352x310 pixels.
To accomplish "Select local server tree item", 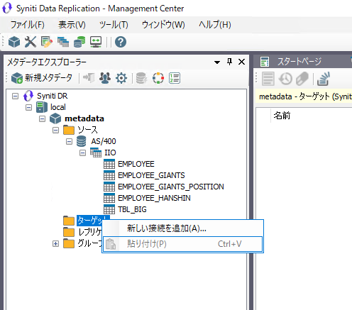I will (58, 107).
